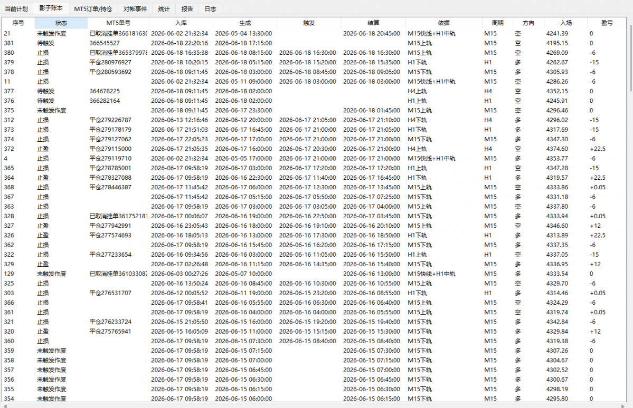This screenshot has width=633, height=408.
Task: Open the MT5订单/持仓 tab
Action: tap(93, 8)
